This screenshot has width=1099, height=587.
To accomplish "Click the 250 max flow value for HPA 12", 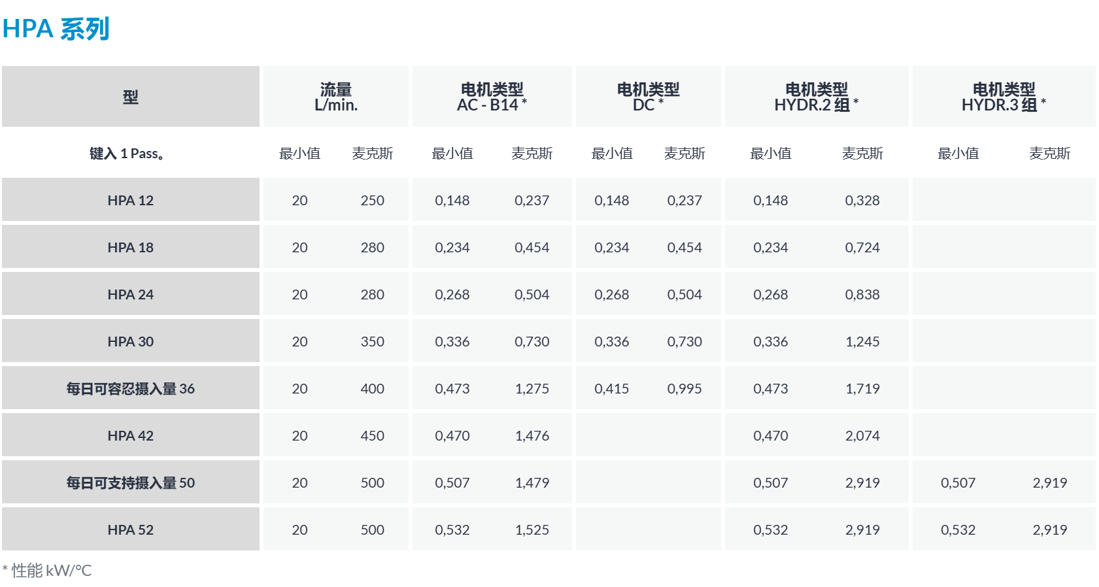I will tap(373, 200).
